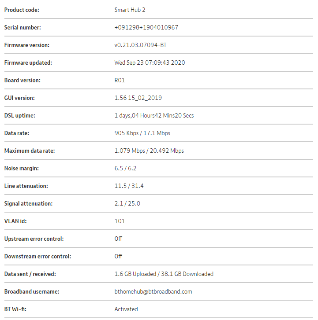Click the Smart Hub 2 product code value

(x=131, y=10)
